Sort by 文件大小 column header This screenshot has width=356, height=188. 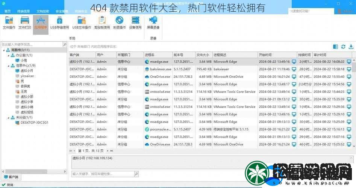click(204, 55)
